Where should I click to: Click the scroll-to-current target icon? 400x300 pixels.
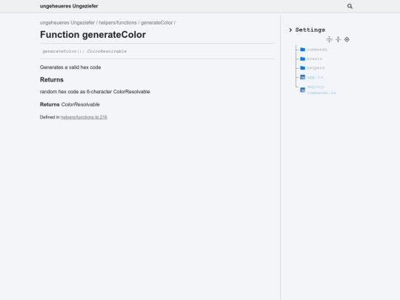(x=347, y=39)
